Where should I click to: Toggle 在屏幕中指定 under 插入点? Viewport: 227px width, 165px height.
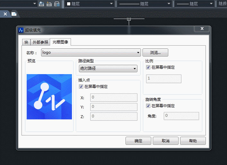81,87
